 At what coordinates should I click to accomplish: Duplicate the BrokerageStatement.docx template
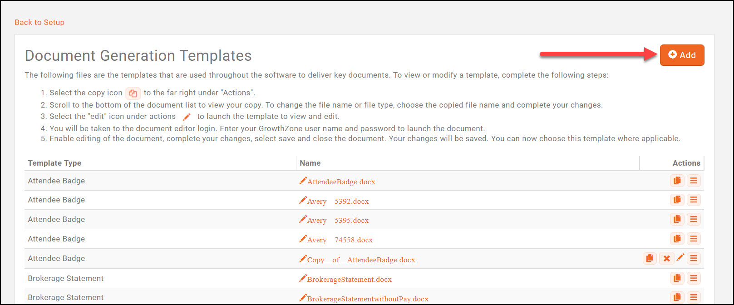677,278
